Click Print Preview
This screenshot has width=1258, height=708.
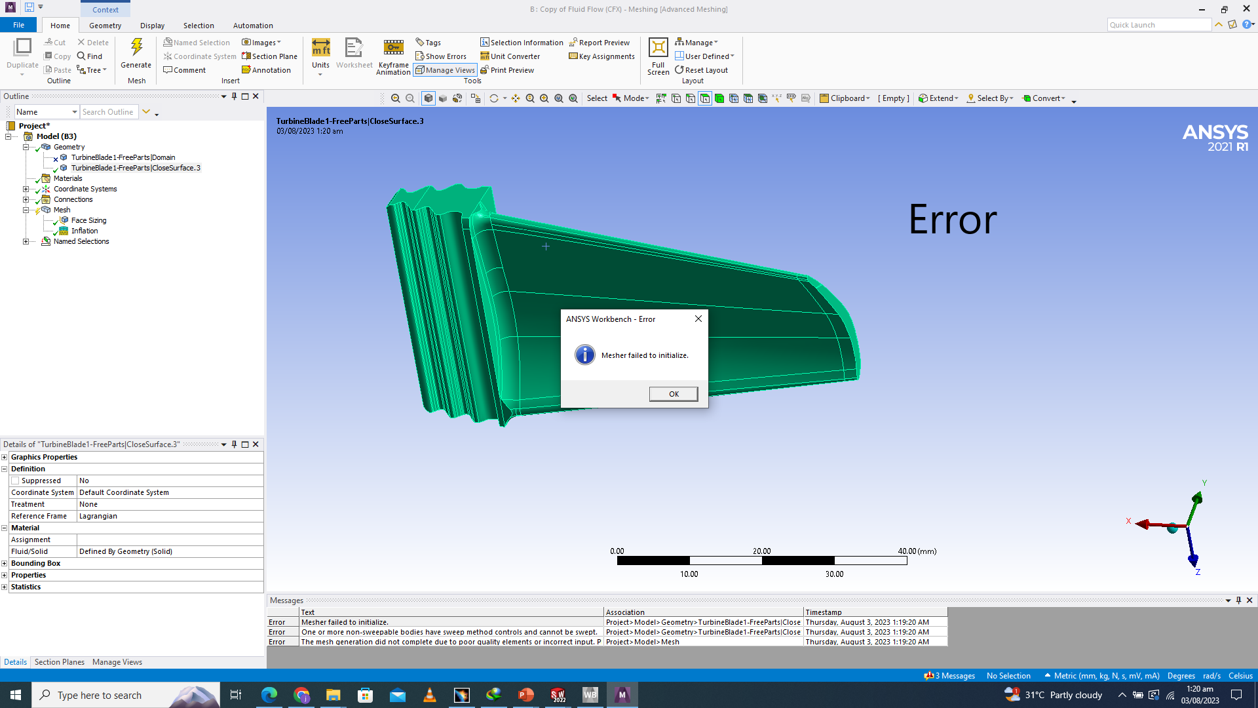pyautogui.click(x=507, y=70)
